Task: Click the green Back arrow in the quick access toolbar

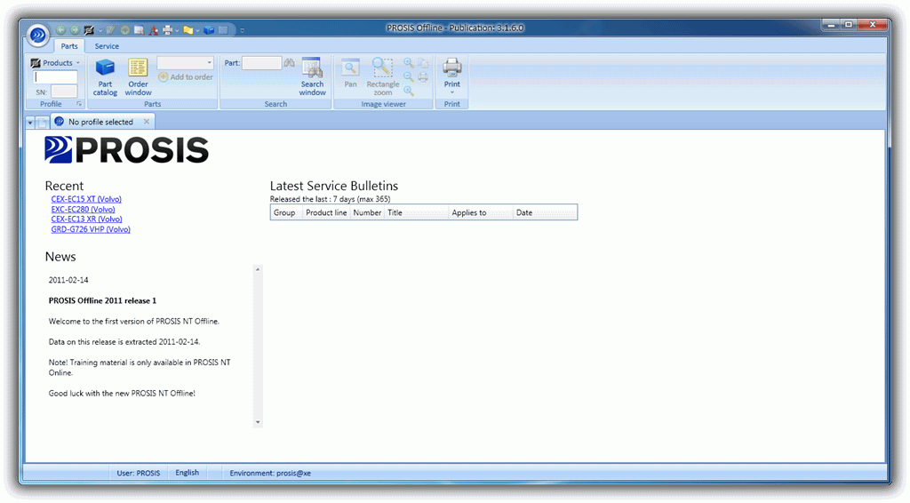Action: pyautogui.click(x=61, y=30)
